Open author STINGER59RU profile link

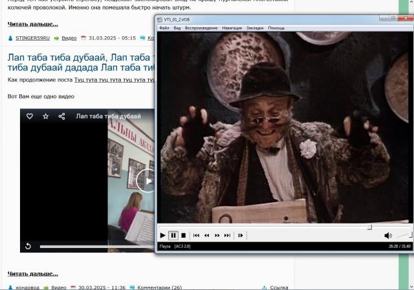(32, 38)
